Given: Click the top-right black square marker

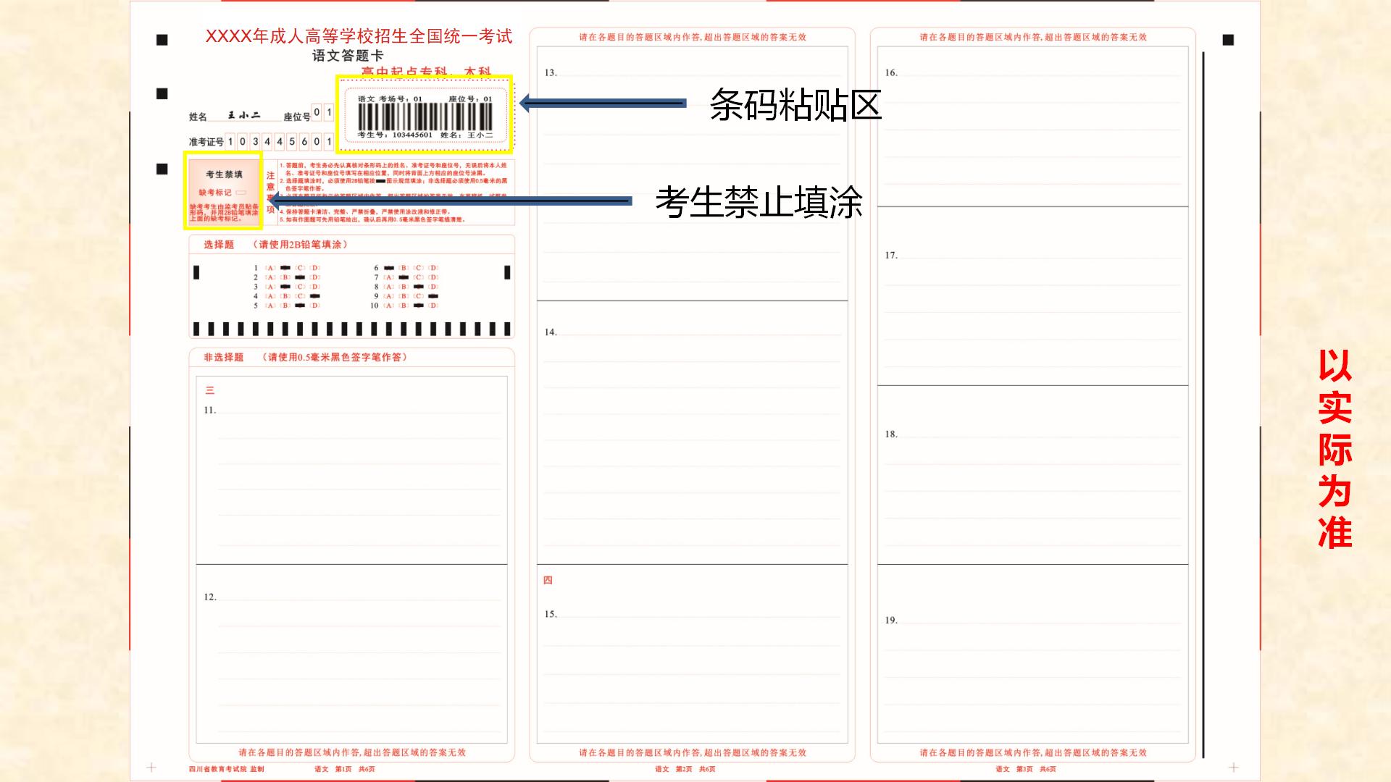Looking at the screenshot, I should click(x=1228, y=40).
